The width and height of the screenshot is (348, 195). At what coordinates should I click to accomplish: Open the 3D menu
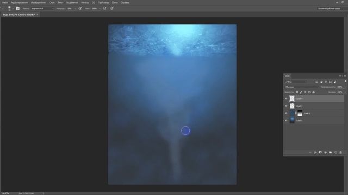(94, 3)
